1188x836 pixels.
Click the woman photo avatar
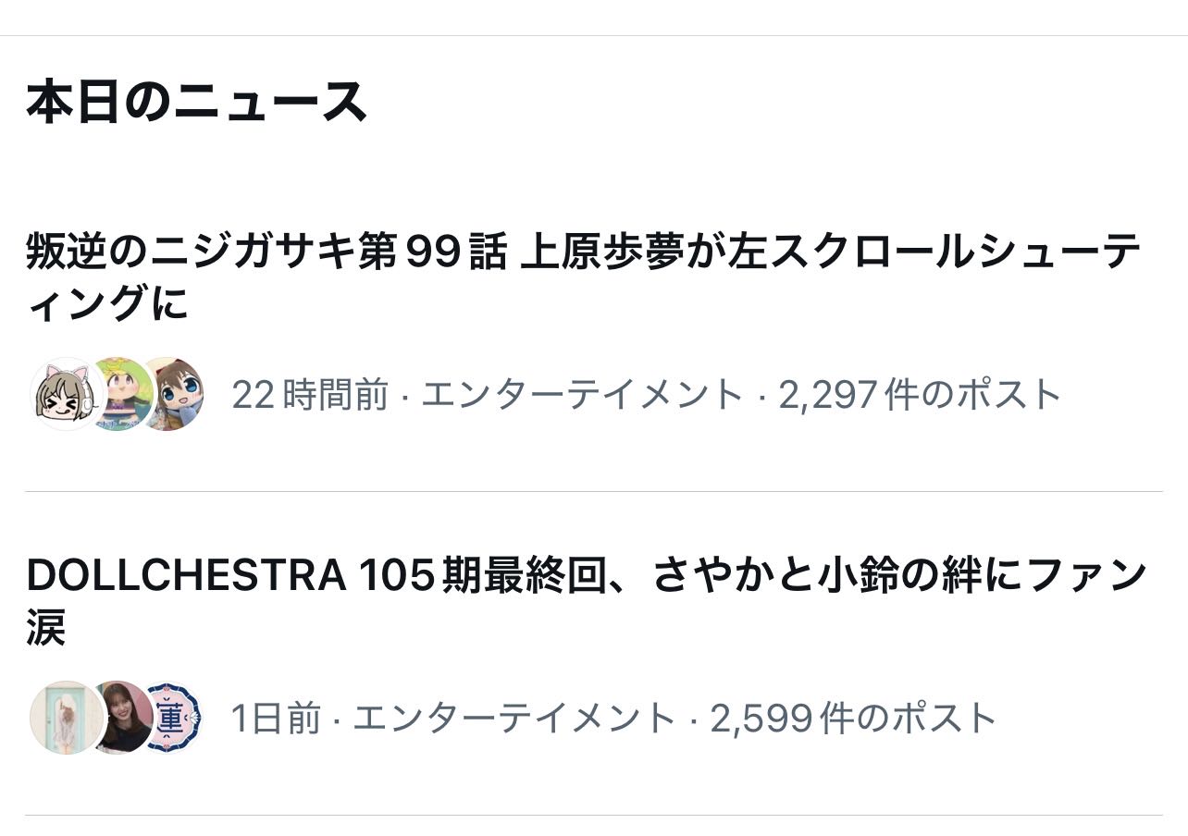coord(121,718)
